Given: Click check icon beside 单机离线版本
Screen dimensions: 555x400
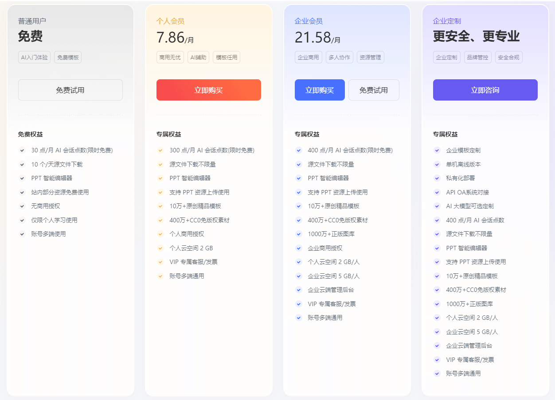Looking at the screenshot, I should point(437,164).
